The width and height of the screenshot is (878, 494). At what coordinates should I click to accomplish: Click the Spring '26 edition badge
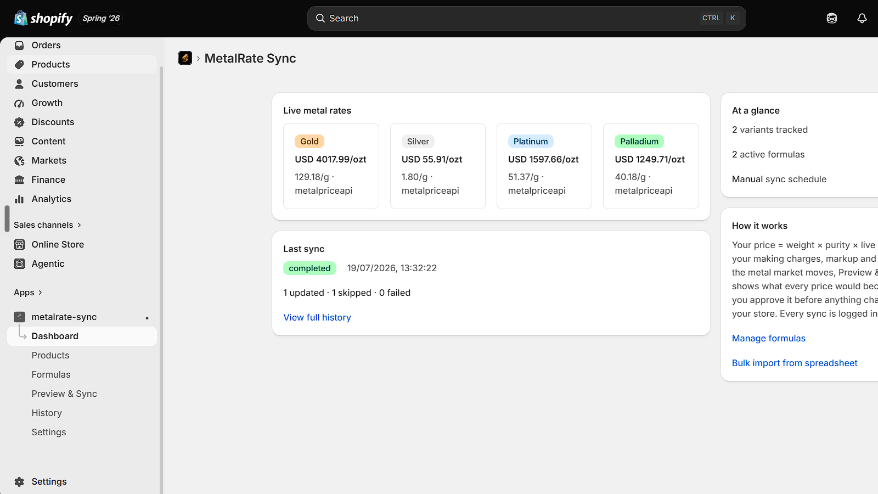(x=101, y=18)
